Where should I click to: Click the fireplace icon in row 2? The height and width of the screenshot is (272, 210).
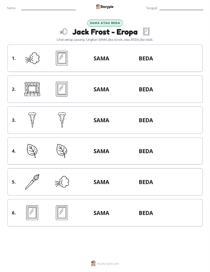tap(32, 89)
